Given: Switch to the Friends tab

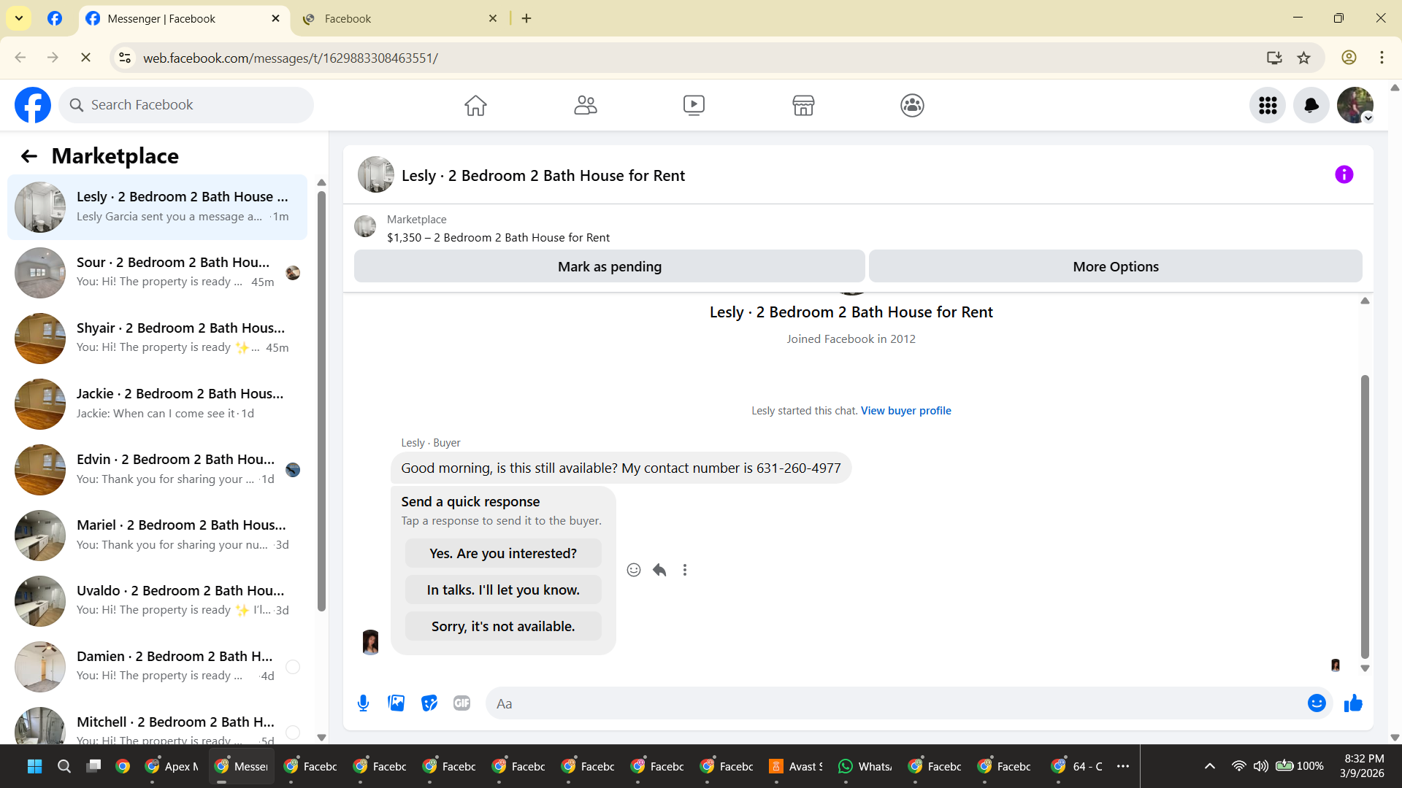Looking at the screenshot, I should click(x=585, y=106).
